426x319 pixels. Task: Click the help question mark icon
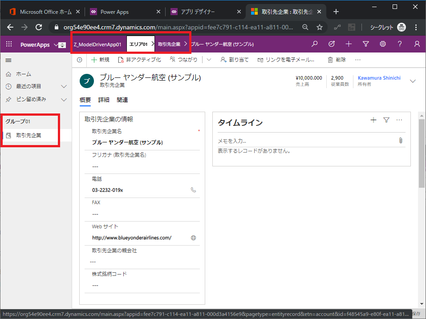click(x=400, y=44)
